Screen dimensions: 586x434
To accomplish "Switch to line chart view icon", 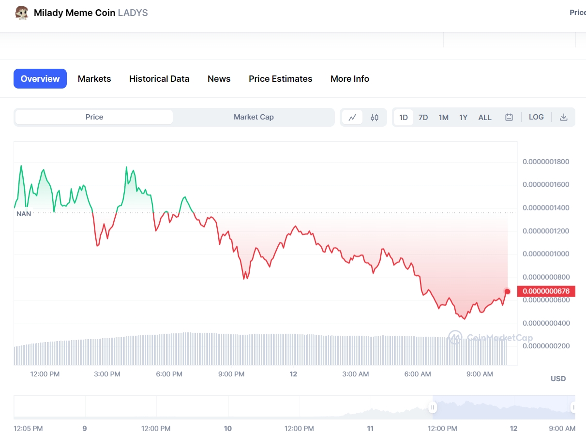I will (352, 117).
